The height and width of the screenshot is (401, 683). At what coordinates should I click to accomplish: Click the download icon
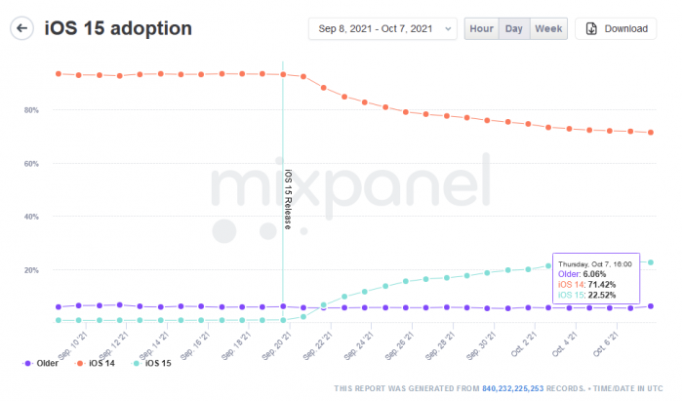click(591, 28)
